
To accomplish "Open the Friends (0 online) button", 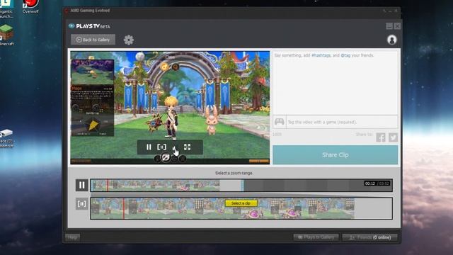I will (x=369, y=237).
